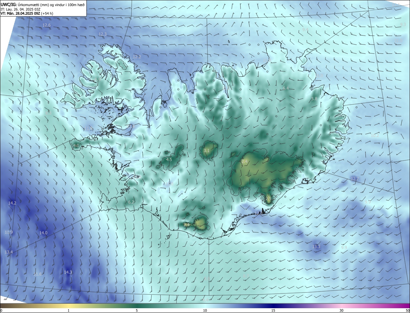The height and width of the screenshot is (313, 410).
Task: Click the 12.3 value on the map
Action: tap(102, 34)
